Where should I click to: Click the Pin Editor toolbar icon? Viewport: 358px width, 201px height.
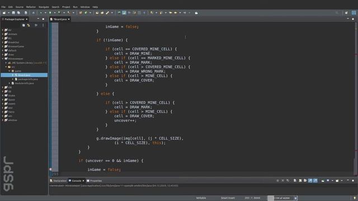click(196, 13)
